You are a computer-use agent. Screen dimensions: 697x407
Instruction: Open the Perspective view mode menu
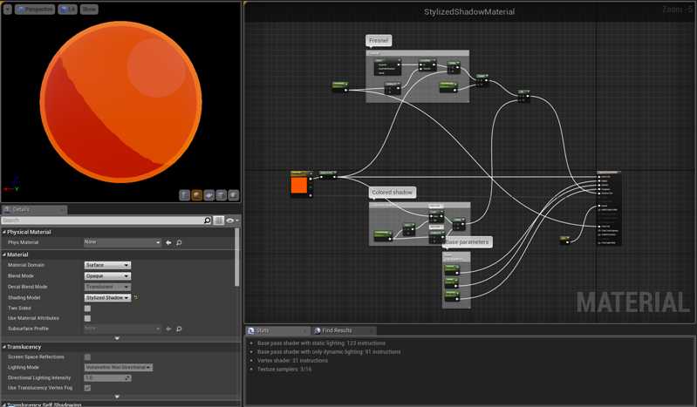point(35,9)
